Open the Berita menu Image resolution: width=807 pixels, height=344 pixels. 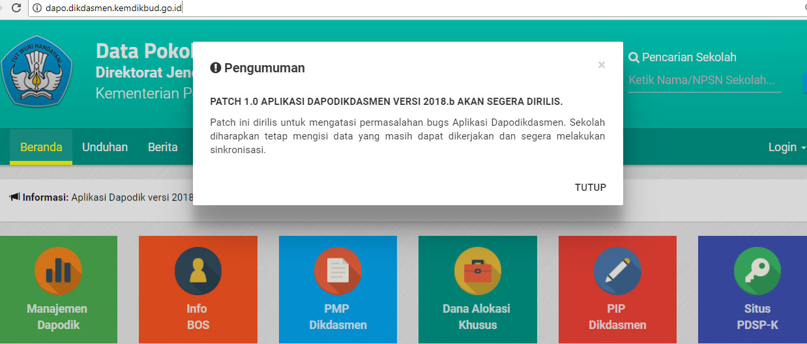(163, 147)
